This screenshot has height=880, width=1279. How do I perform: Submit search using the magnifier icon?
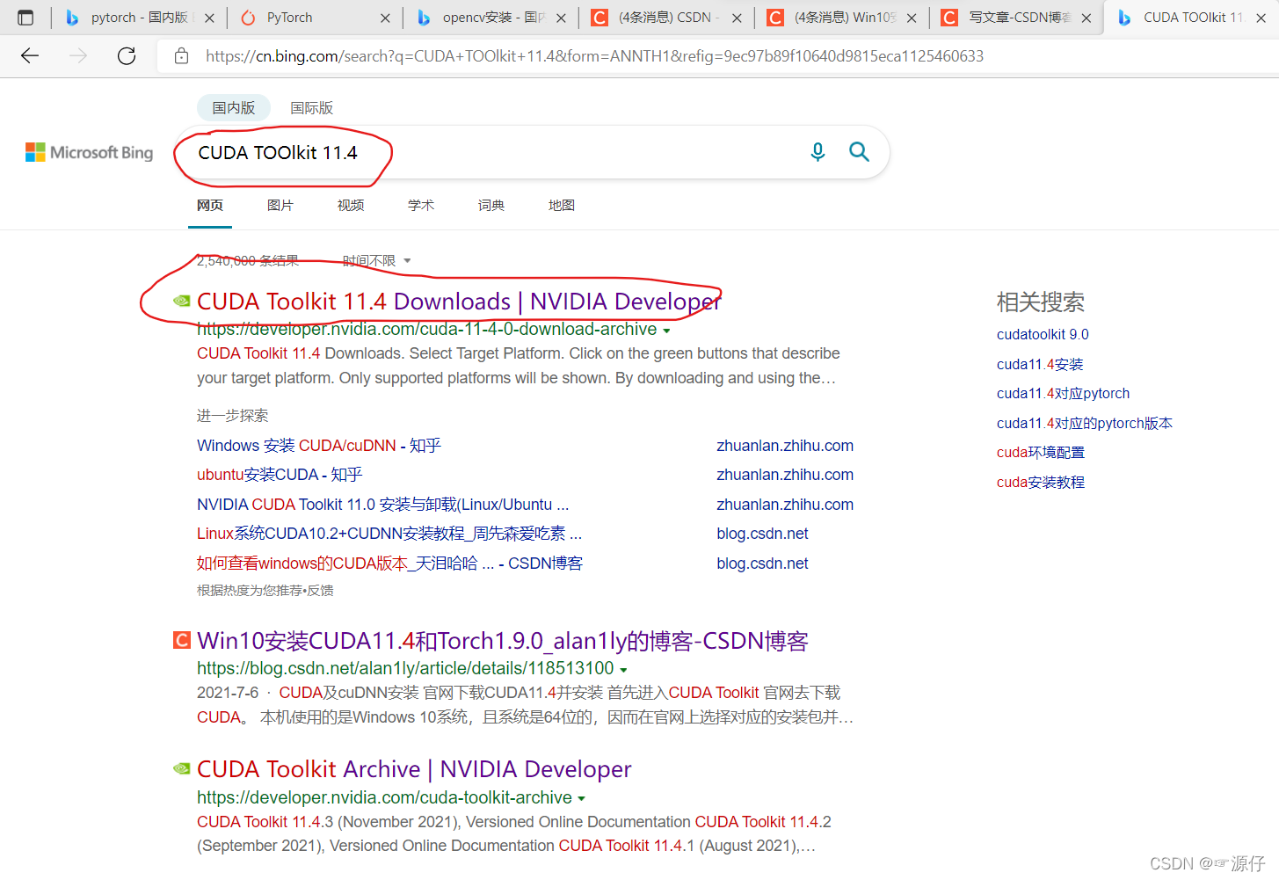[x=859, y=152]
